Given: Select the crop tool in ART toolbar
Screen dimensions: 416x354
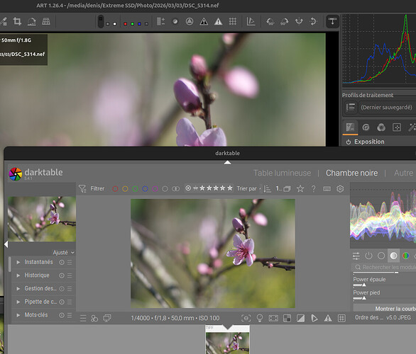Looking at the screenshot, I should click(x=17, y=21).
